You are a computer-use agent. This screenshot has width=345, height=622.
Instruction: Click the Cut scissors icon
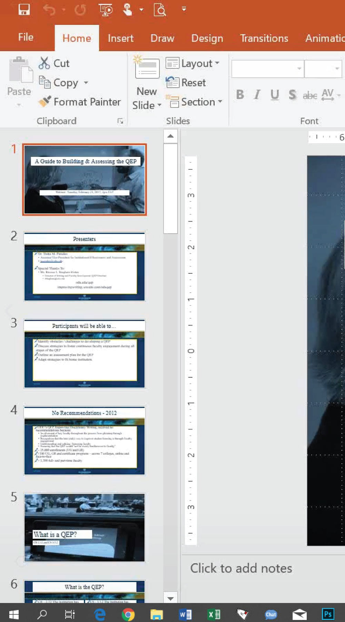pyautogui.click(x=44, y=63)
